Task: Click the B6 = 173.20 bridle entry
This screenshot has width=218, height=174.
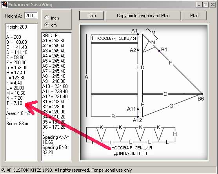Action: (54, 127)
